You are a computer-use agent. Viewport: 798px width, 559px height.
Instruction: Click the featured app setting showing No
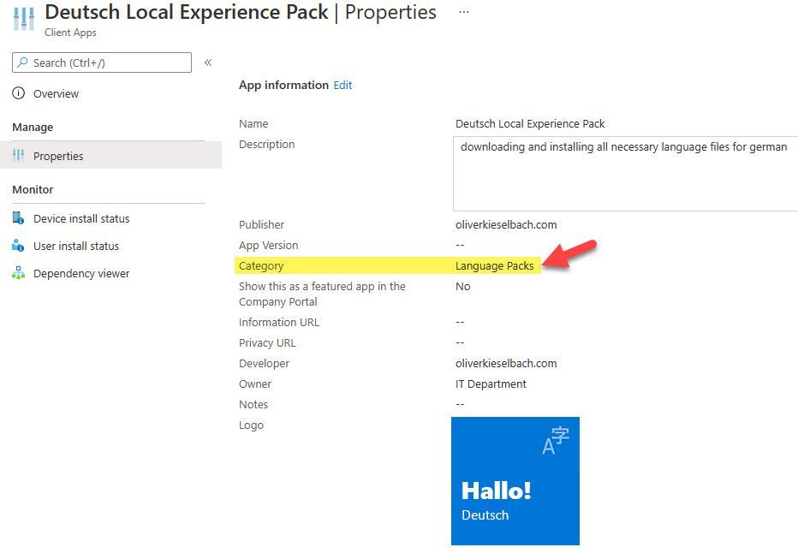[x=462, y=286]
